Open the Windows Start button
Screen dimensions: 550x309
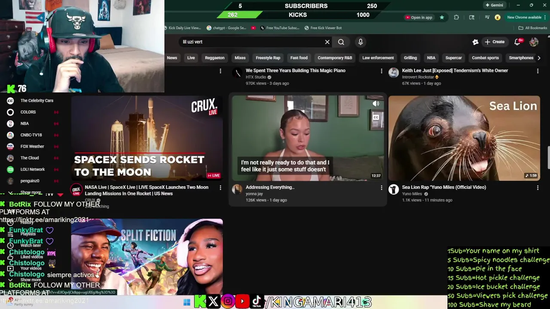click(x=186, y=302)
